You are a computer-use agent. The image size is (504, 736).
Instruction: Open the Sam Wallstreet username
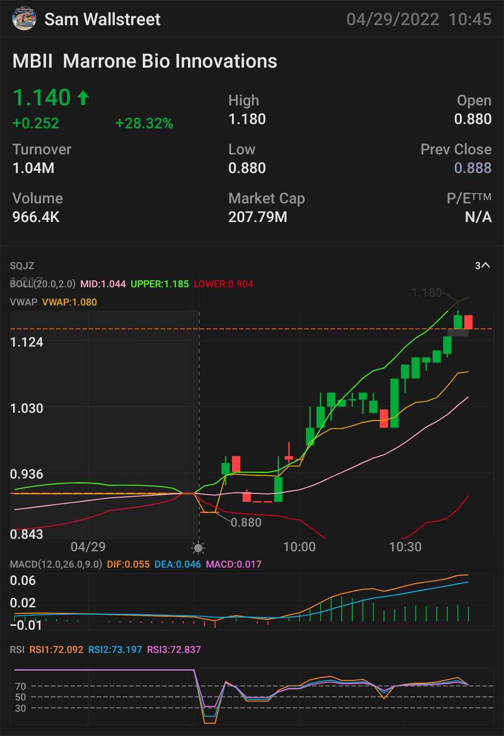[x=102, y=19]
